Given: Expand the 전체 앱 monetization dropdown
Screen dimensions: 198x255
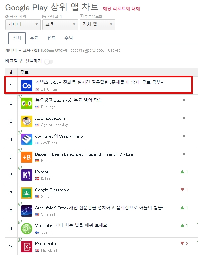Looking at the screenshot, I should 97,25.
